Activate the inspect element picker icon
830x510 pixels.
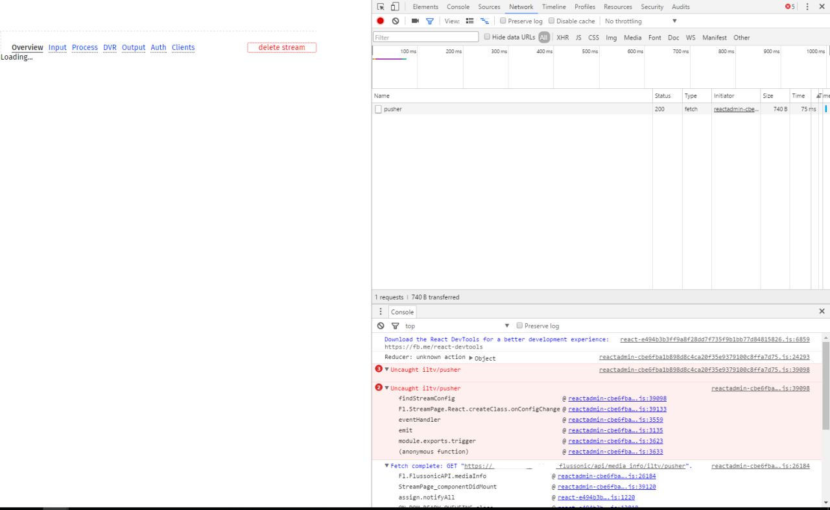tap(381, 6)
